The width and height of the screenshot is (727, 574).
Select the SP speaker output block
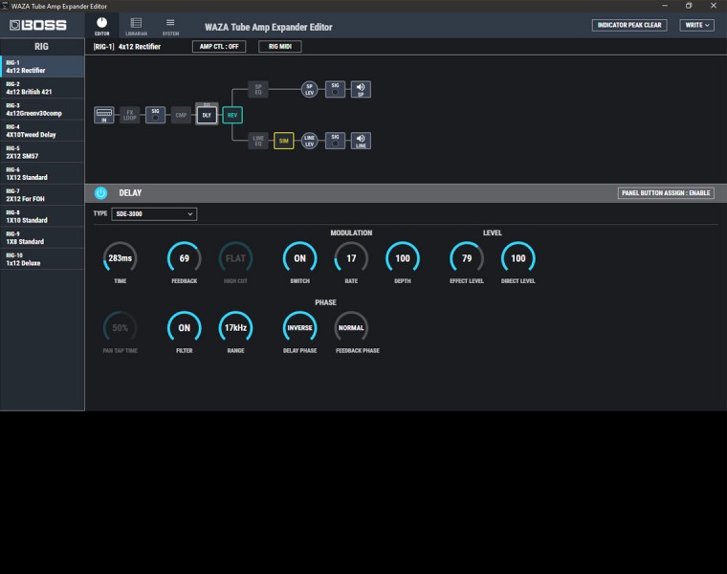361,89
